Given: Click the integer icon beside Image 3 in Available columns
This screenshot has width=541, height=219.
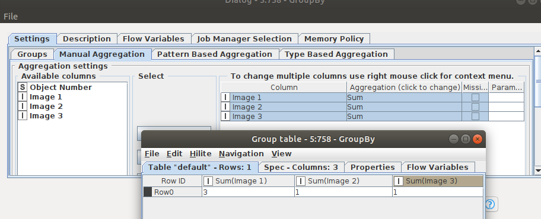Looking at the screenshot, I should 23,115.
